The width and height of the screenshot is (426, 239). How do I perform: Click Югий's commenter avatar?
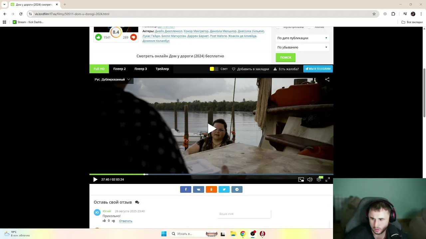(x=97, y=212)
